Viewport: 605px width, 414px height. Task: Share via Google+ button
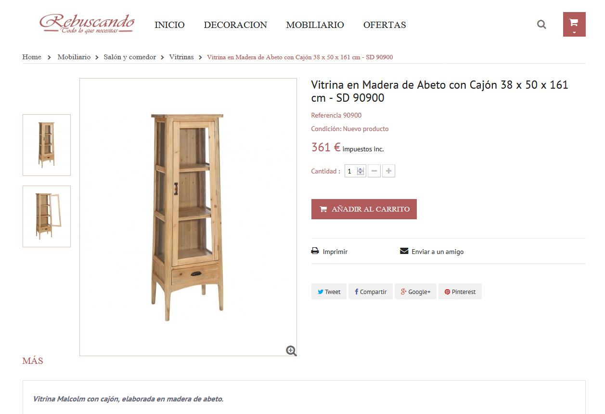pyautogui.click(x=416, y=292)
